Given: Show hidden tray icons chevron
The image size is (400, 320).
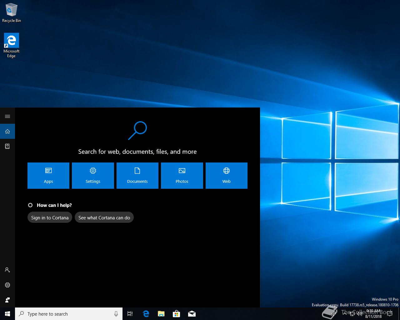Looking at the screenshot, I should click(x=344, y=314).
